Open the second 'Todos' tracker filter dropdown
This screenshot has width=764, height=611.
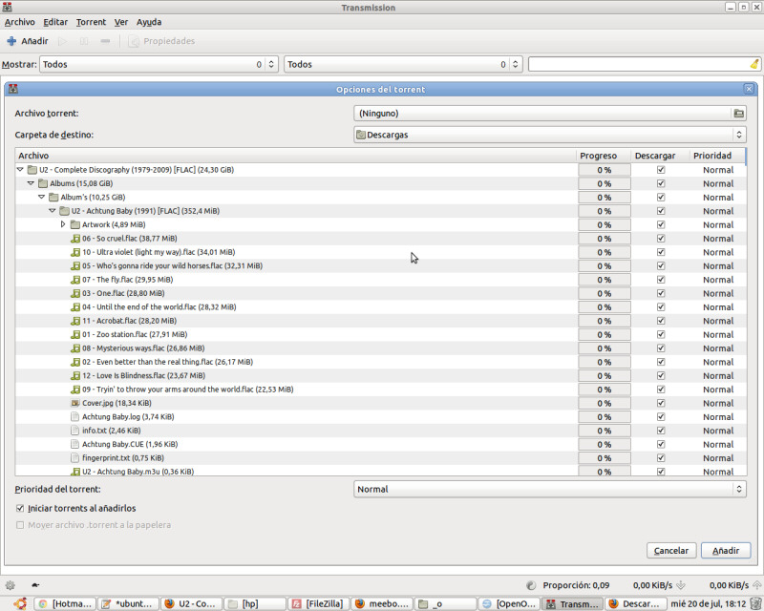[x=403, y=64]
